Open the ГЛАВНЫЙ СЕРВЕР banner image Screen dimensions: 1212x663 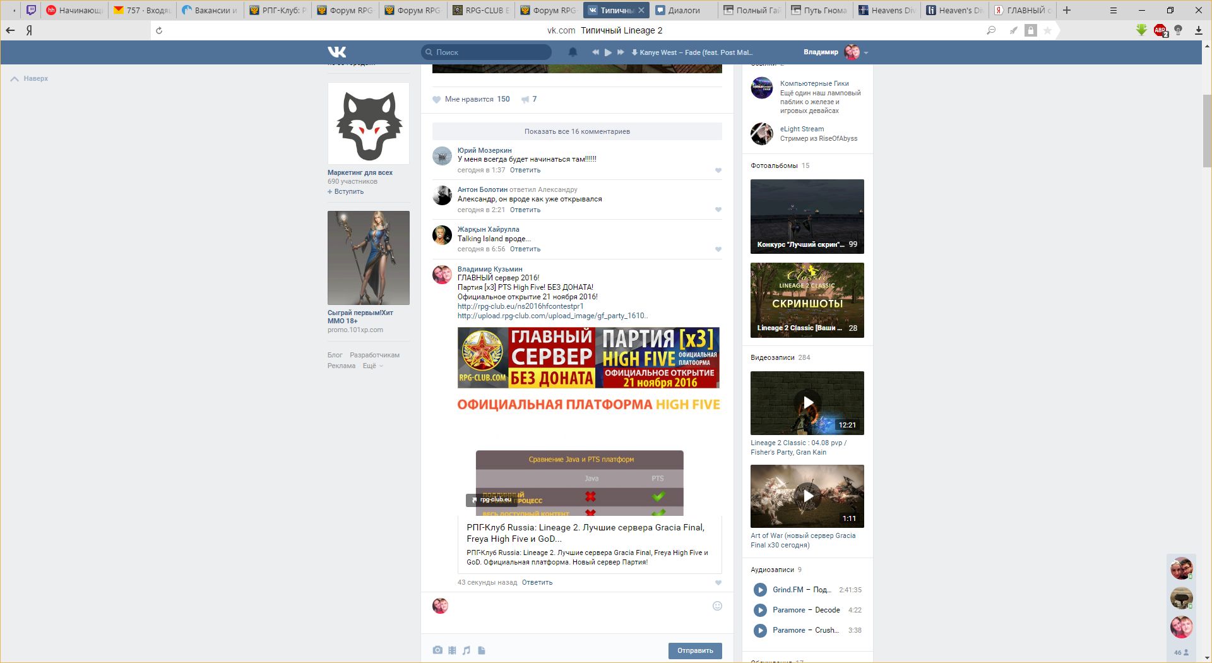click(x=588, y=357)
